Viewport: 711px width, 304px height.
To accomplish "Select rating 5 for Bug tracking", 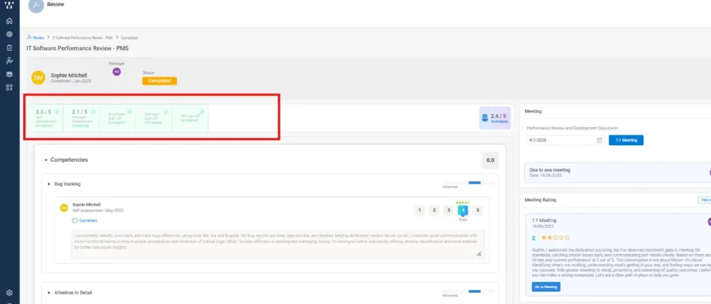I will pos(478,210).
